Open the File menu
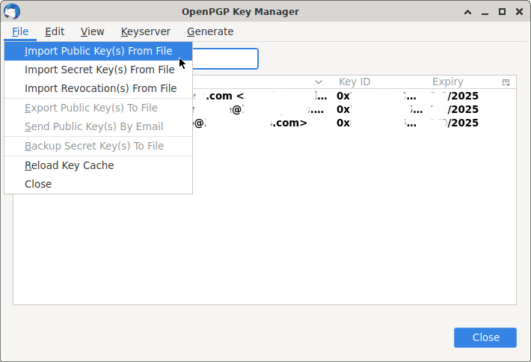The width and height of the screenshot is (531, 362). click(20, 31)
